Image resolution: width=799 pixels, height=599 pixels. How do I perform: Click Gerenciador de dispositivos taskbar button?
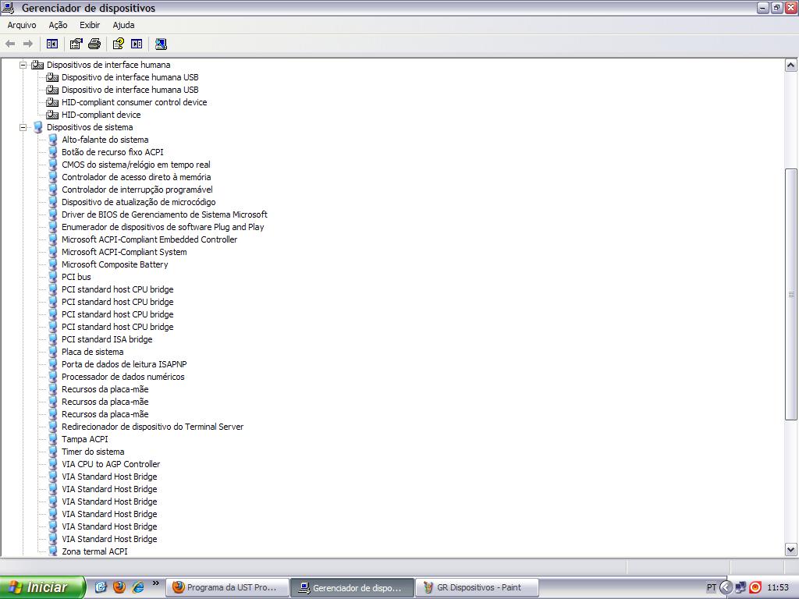(352, 587)
